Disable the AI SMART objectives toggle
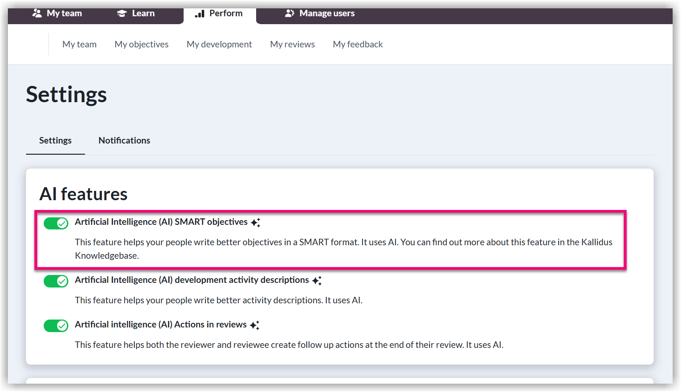This screenshot has height=392, width=681. point(56,223)
